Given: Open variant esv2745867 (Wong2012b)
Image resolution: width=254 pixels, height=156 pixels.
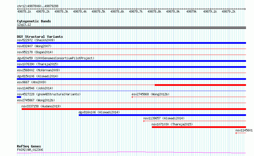Looking at the screenshot, I should click(36, 100).
